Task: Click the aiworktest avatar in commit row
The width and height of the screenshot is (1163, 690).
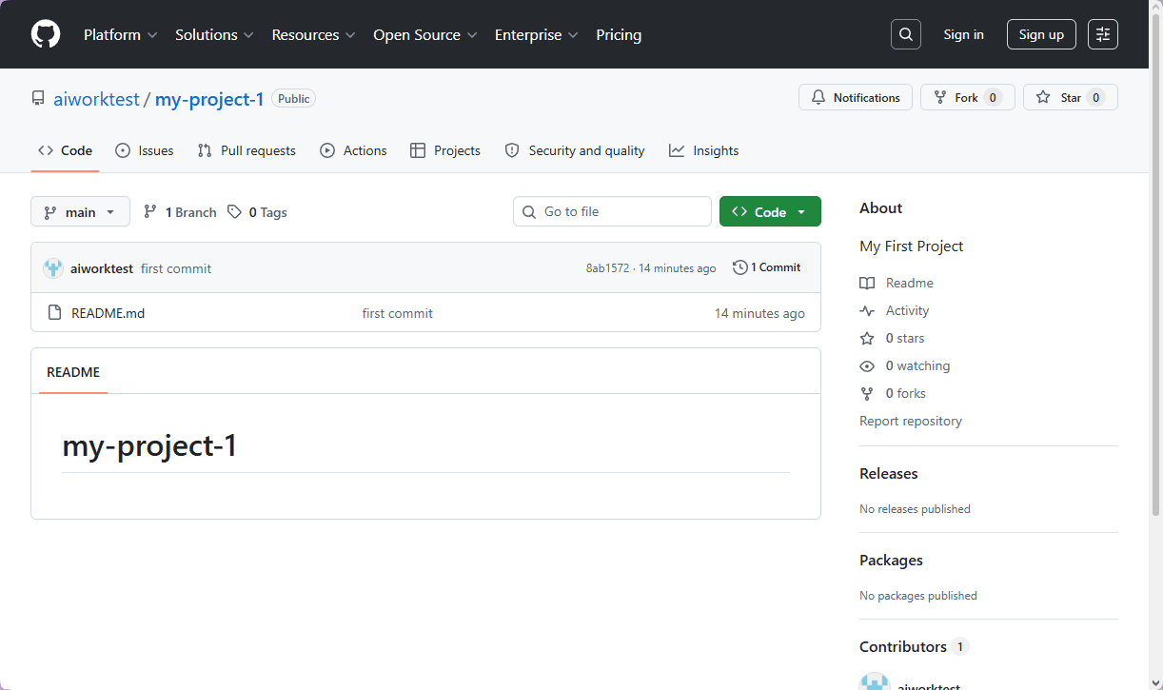Action: point(53,268)
